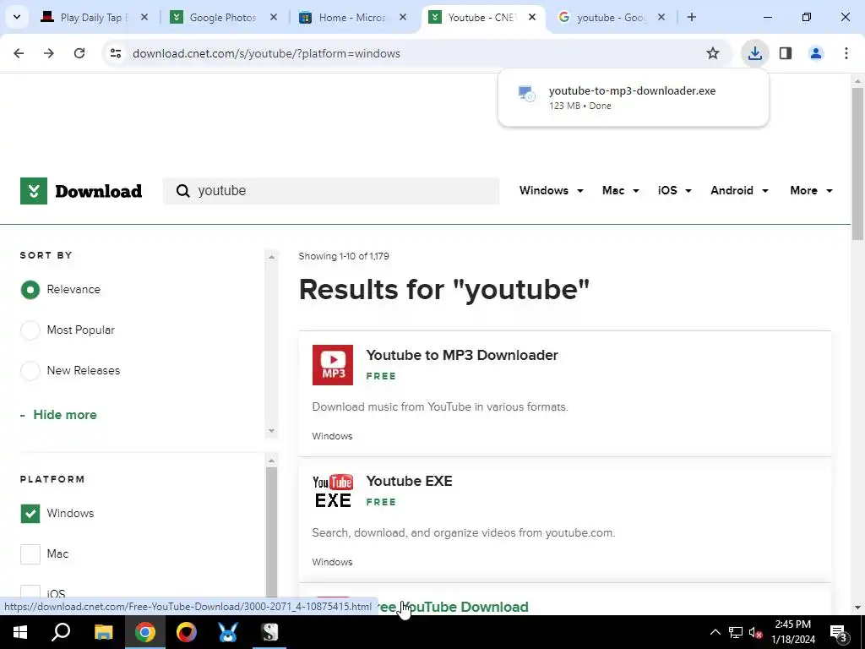Click page vertical scrollbar thumb

tap(857, 163)
